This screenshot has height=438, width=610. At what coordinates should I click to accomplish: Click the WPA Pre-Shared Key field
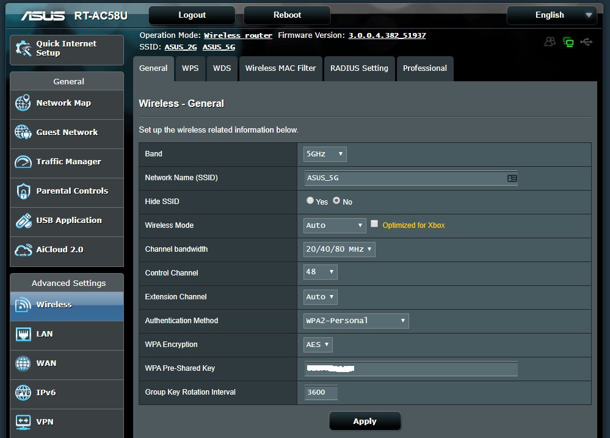pyautogui.click(x=411, y=369)
